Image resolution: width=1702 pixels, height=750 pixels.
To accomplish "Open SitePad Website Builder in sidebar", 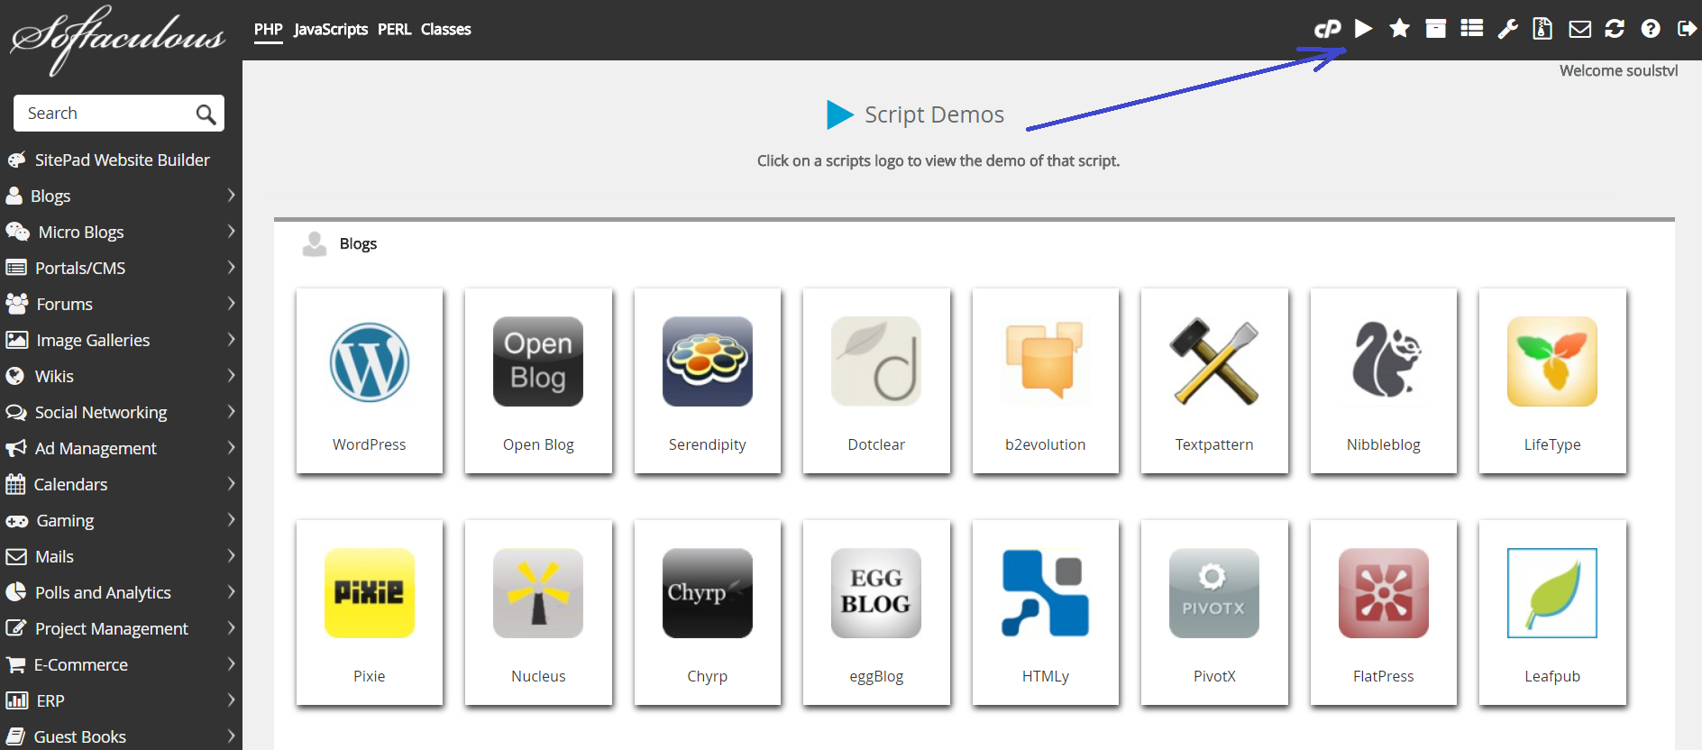I will [x=121, y=160].
